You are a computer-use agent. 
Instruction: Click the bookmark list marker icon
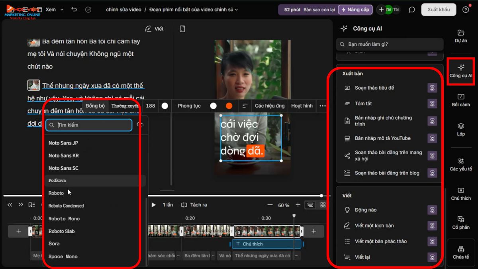click(x=32, y=205)
